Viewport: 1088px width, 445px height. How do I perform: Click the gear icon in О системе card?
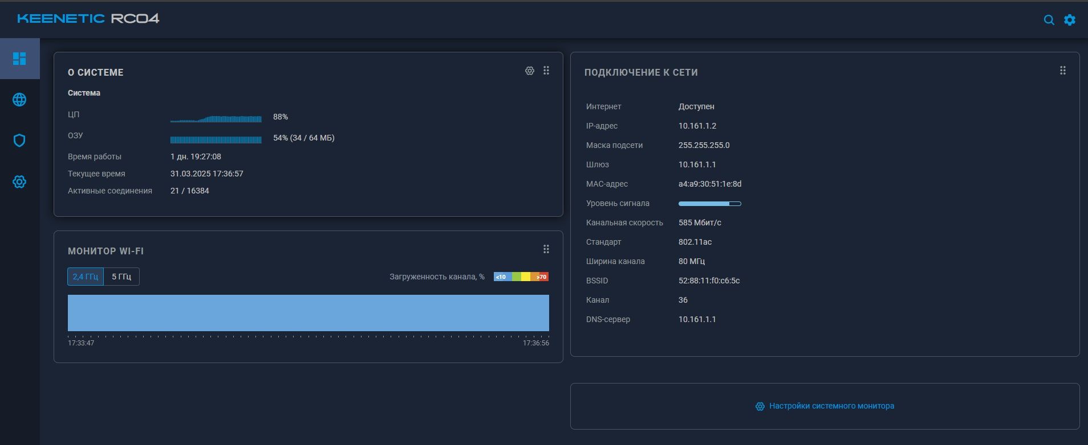pos(530,71)
